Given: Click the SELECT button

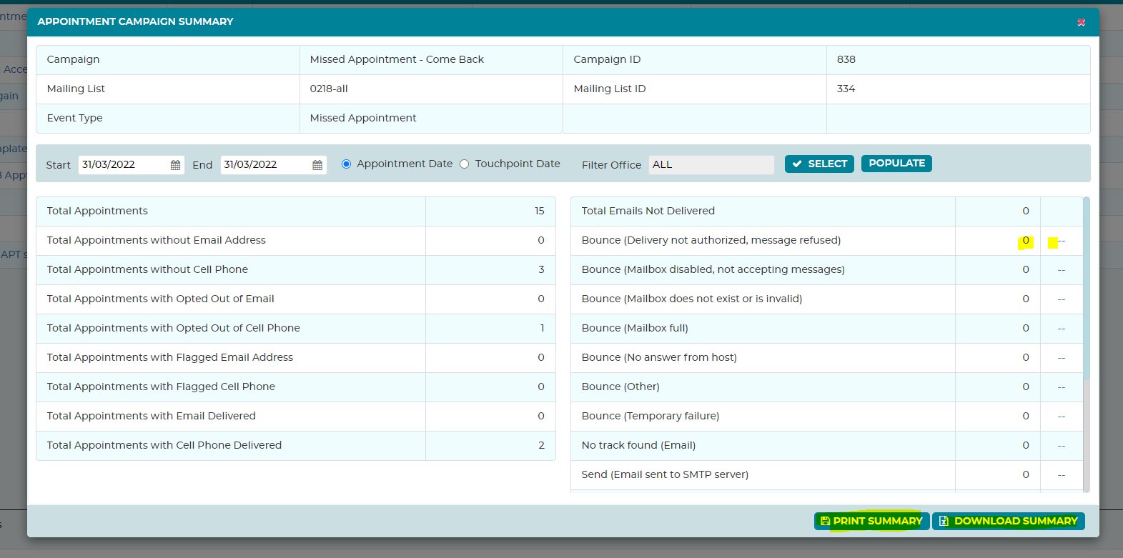Looking at the screenshot, I should (x=819, y=164).
